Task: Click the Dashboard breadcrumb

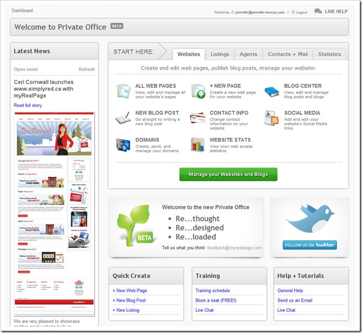Action: click(x=22, y=11)
